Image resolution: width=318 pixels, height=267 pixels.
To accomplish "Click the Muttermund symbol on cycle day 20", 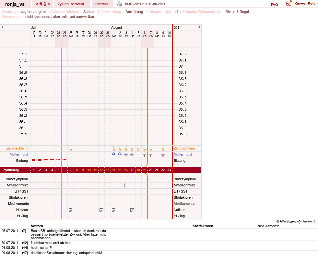I will coord(151,155).
